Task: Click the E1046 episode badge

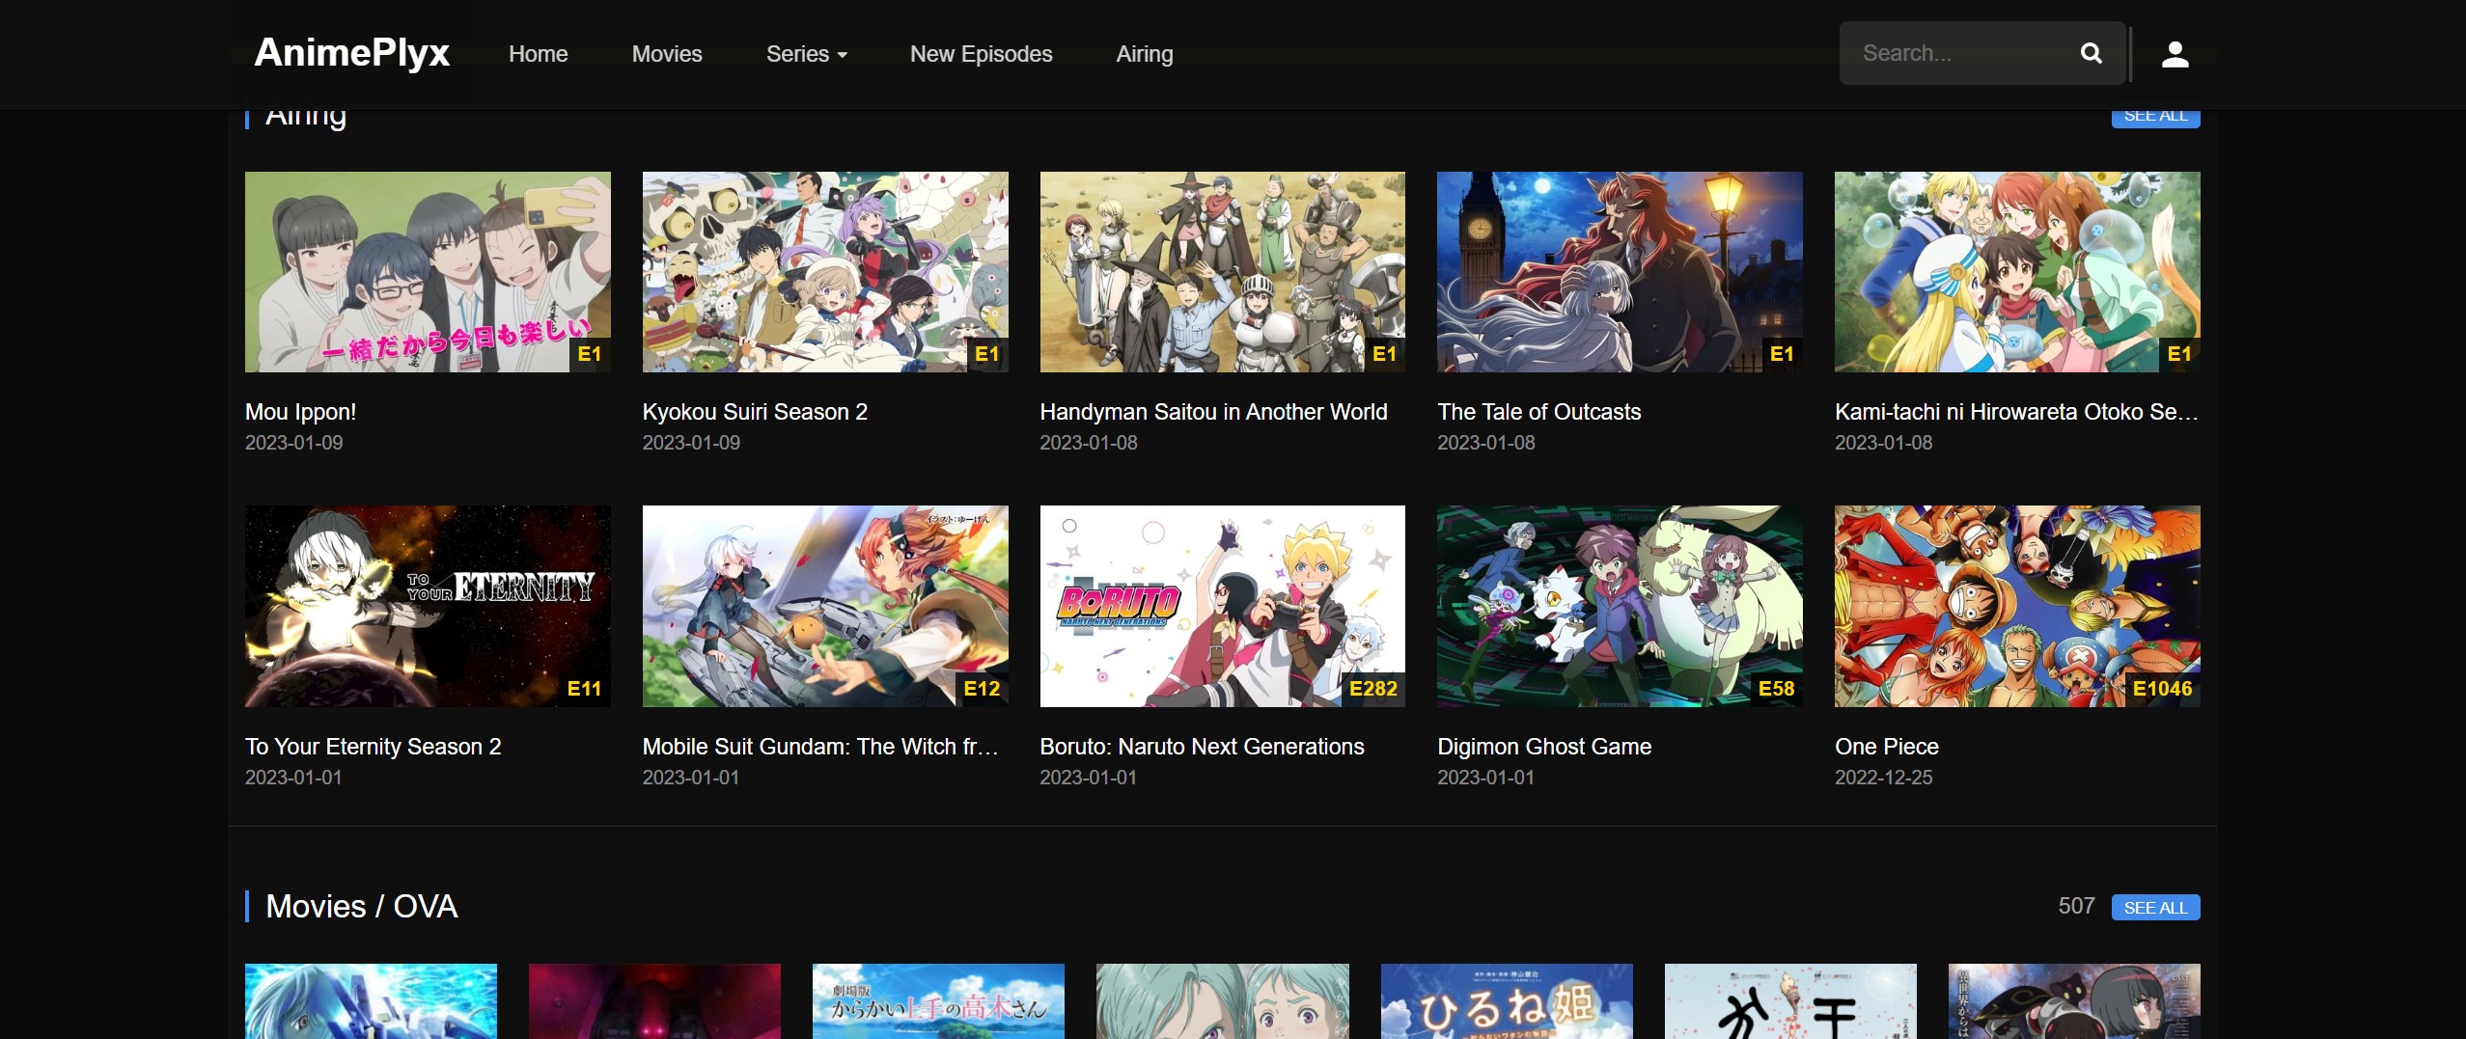Action: [x=2162, y=689]
